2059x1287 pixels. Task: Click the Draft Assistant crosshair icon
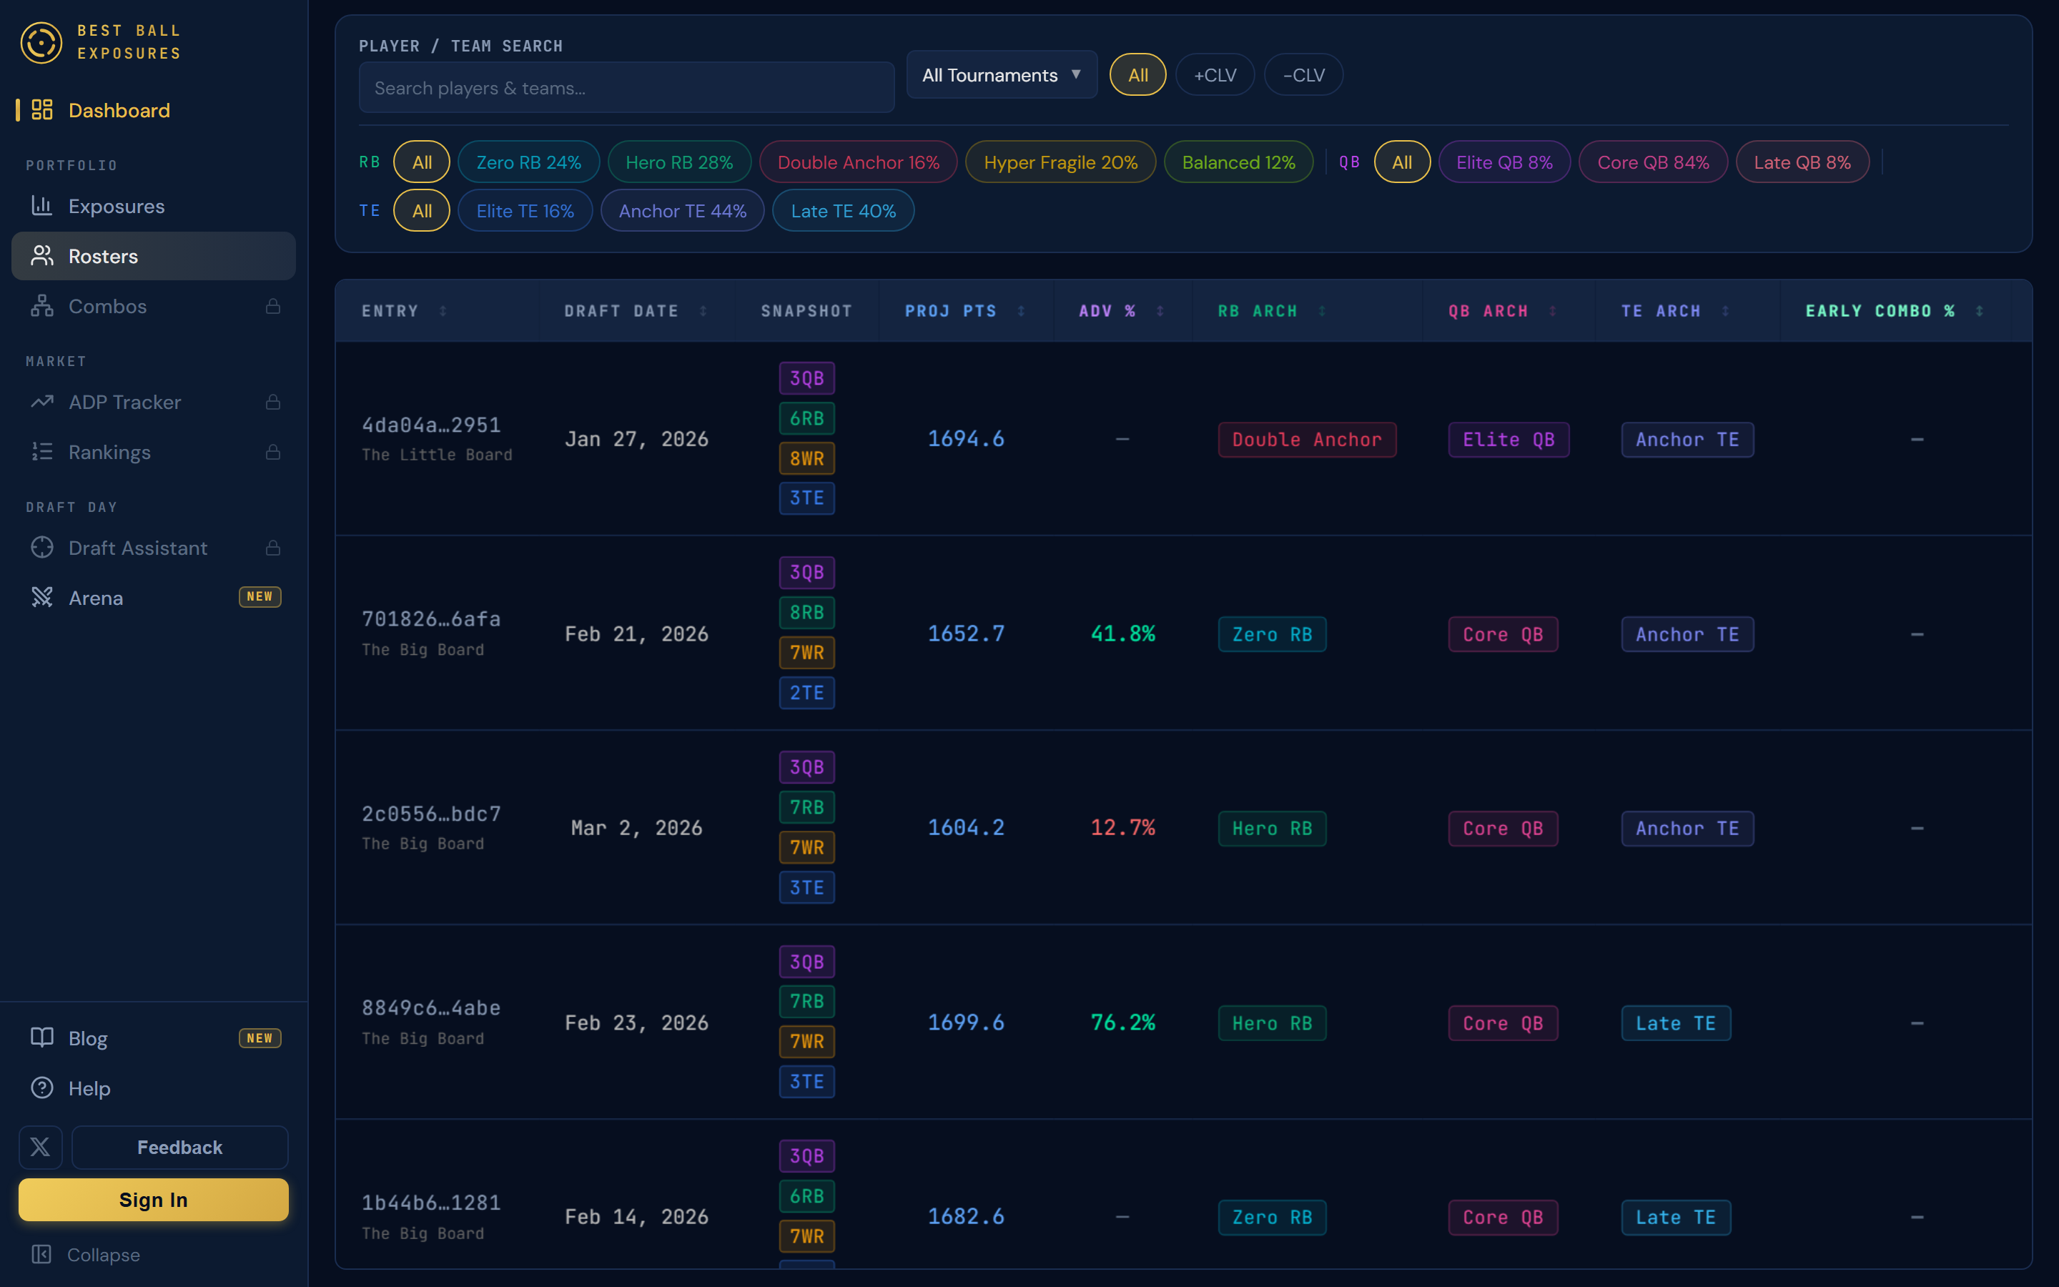pyautogui.click(x=41, y=547)
